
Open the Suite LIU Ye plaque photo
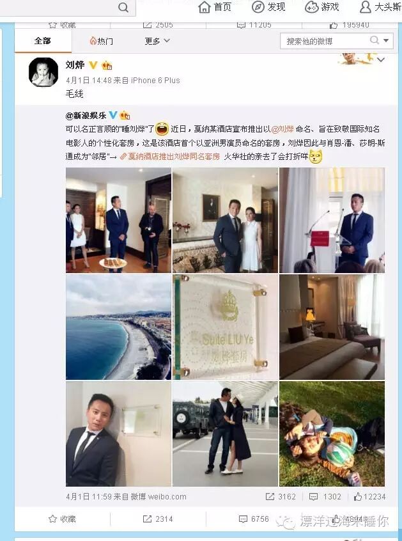coord(225,327)
